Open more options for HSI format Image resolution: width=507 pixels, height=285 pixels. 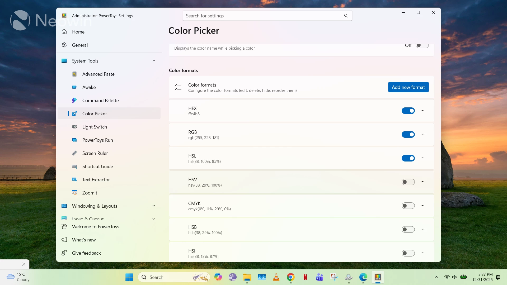pyautogui.click(x=422, y=253)
